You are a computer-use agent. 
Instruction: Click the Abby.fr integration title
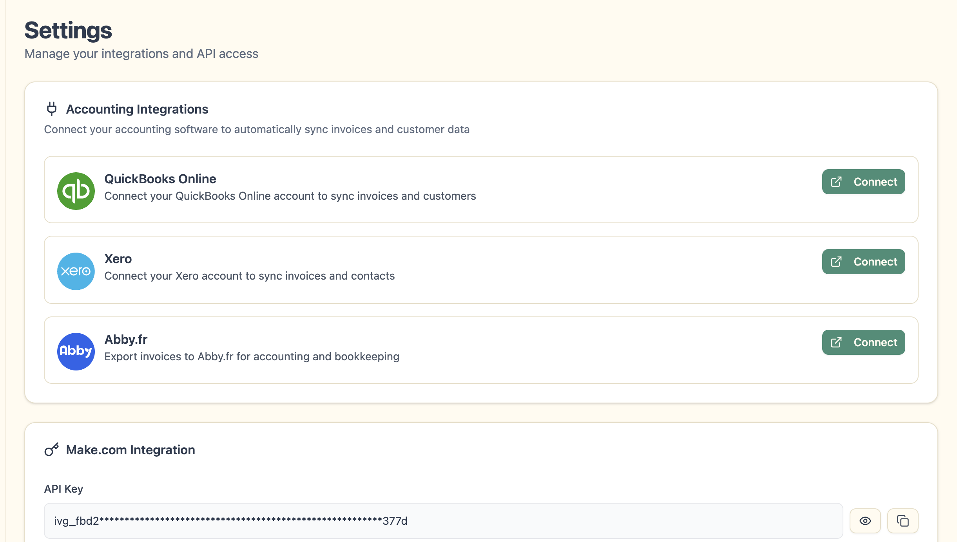pos(126,340)
